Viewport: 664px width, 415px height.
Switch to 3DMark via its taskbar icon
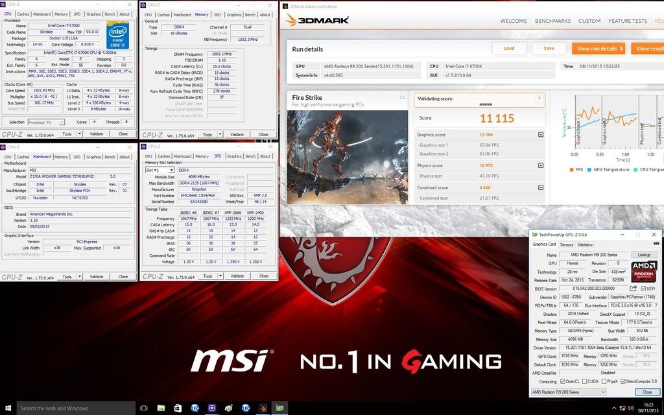tap(263, 409)
